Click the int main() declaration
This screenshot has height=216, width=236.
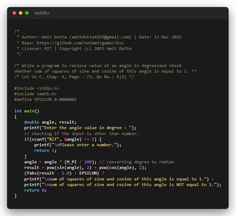point(27,111)
